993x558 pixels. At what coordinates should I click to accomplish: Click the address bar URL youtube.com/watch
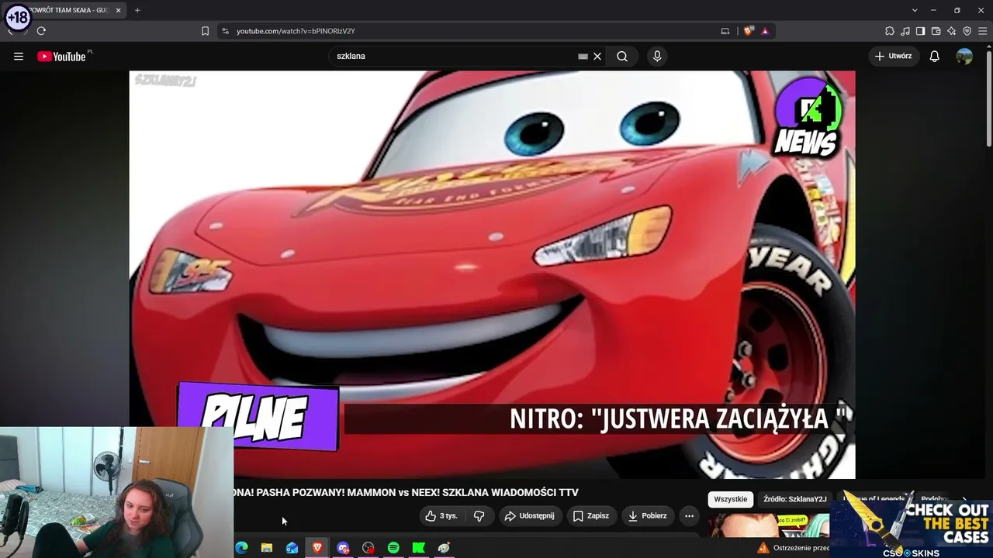[296, 31]
